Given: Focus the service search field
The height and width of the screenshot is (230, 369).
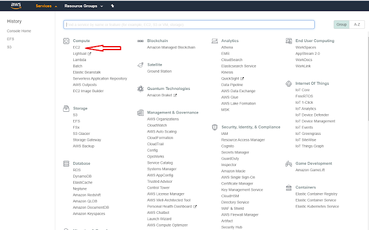Looking at the screenshot, I should click(189, 24).
